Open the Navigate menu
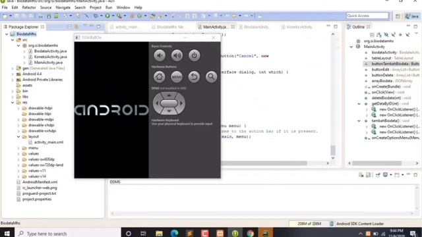 click(x=63, y=7)
